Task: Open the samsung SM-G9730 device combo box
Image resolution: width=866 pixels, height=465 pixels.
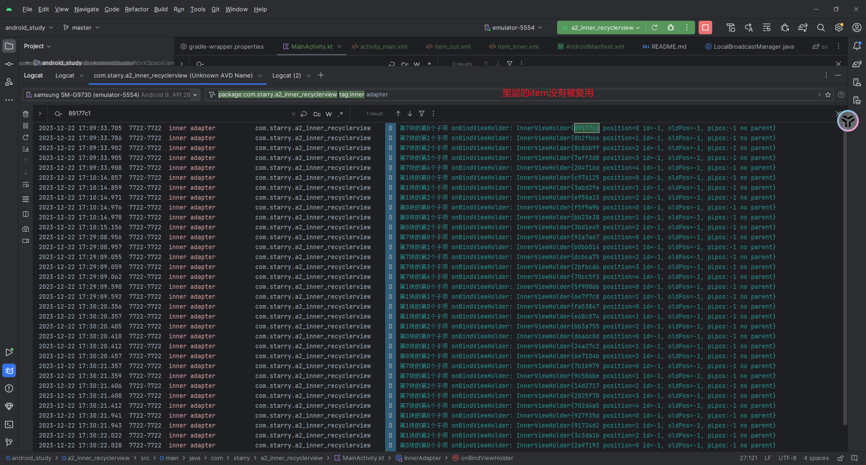Action: (111, 95)
